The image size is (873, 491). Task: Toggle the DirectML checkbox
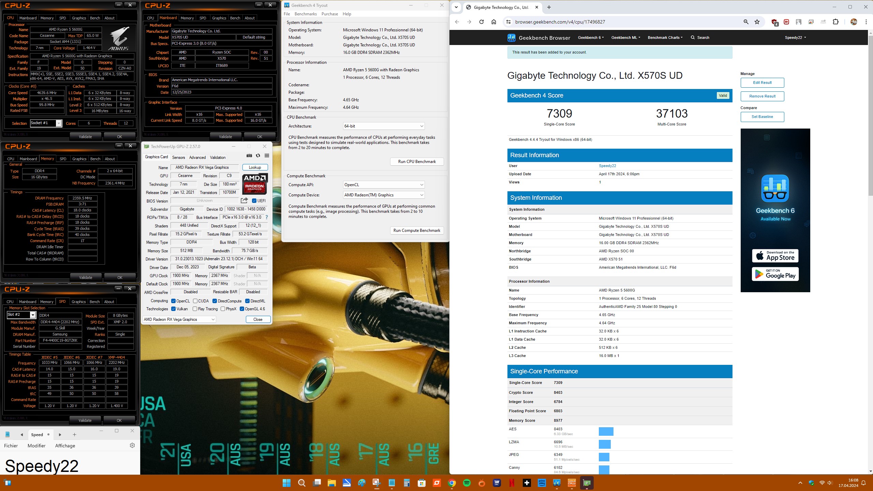[248, 301]
